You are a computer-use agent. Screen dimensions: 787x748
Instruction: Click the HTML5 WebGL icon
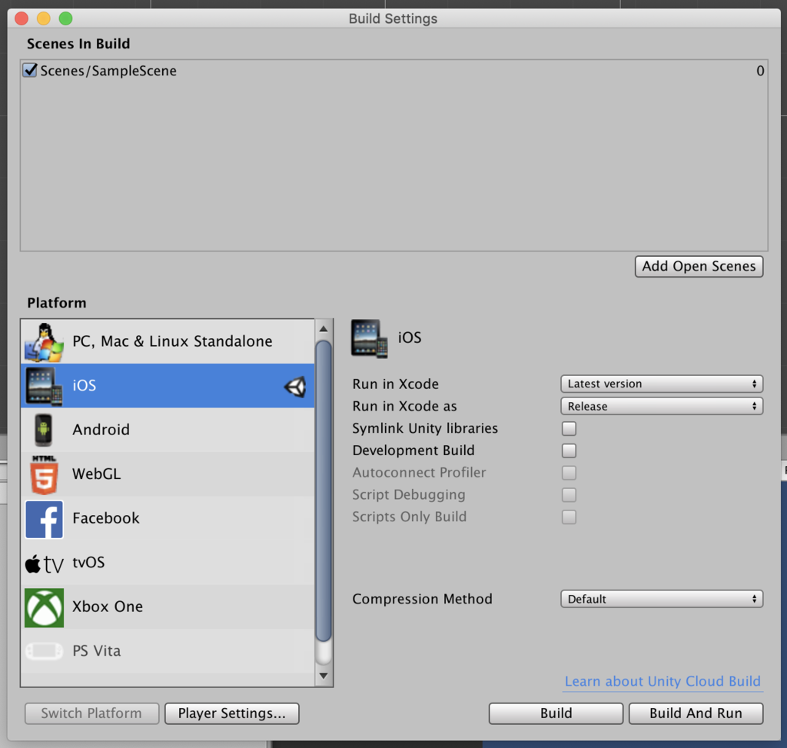point(44,474)
